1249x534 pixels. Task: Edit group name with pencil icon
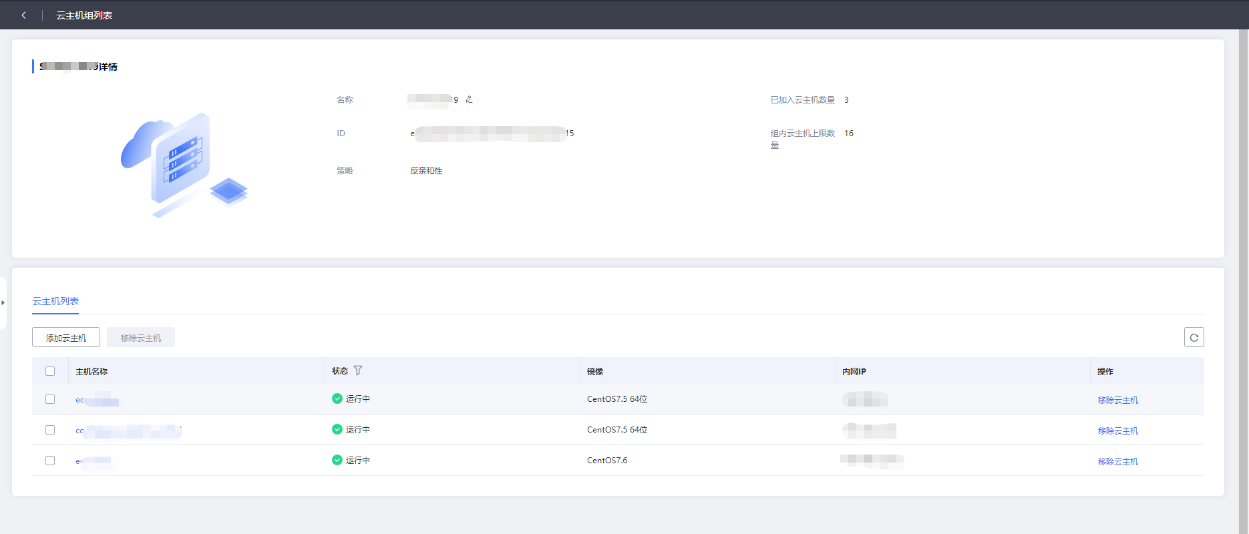click(469, 99)
